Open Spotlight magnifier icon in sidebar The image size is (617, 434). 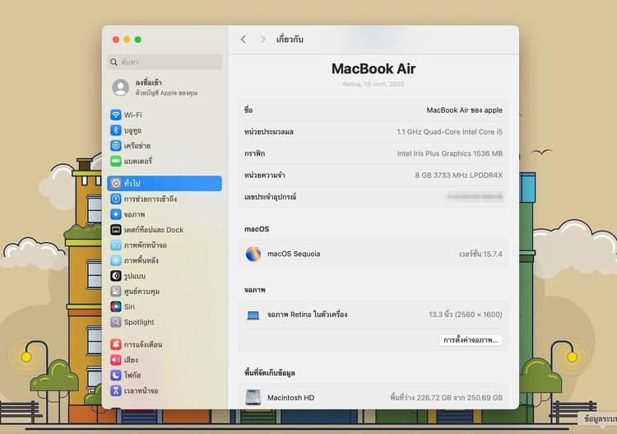pos(116,322)
